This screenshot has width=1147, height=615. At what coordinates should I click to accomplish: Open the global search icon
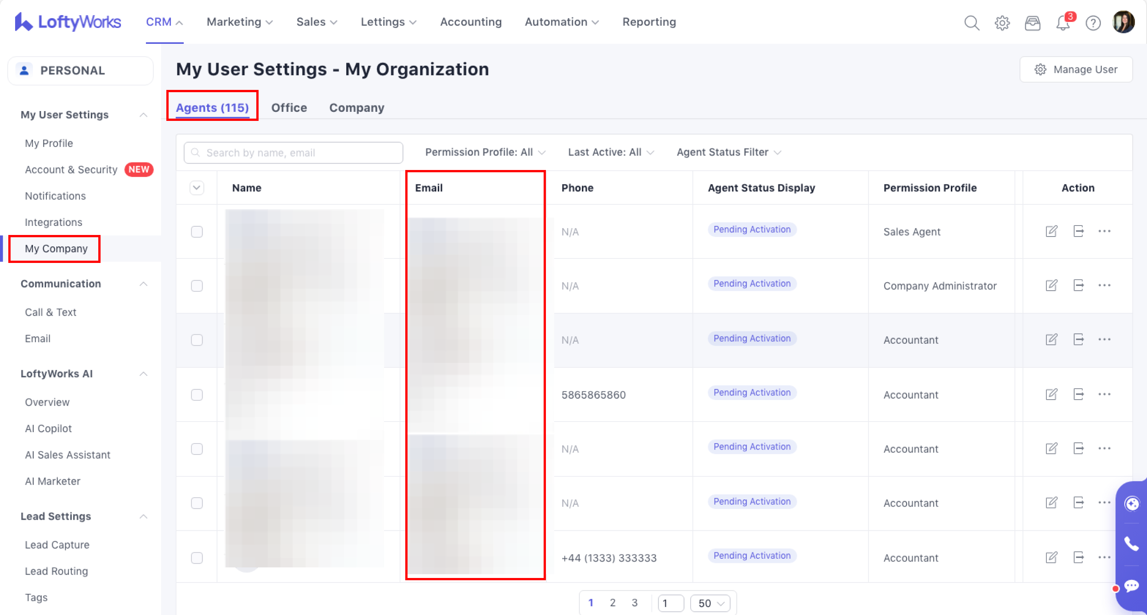[x=972, y=22]
